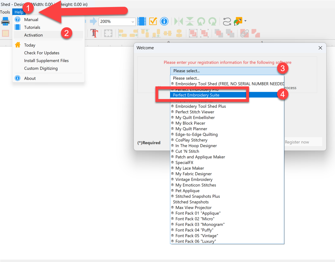Screen dimensions: 335x262
Task: Choose Cut 'N Stitch option
Action: (x=227, y=151)
